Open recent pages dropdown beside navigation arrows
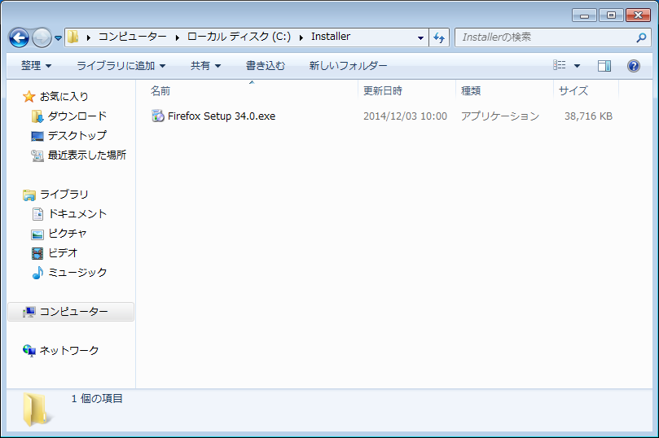 (59, 37)
